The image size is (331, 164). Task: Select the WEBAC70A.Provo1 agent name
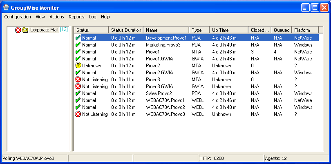pos(165,100)
